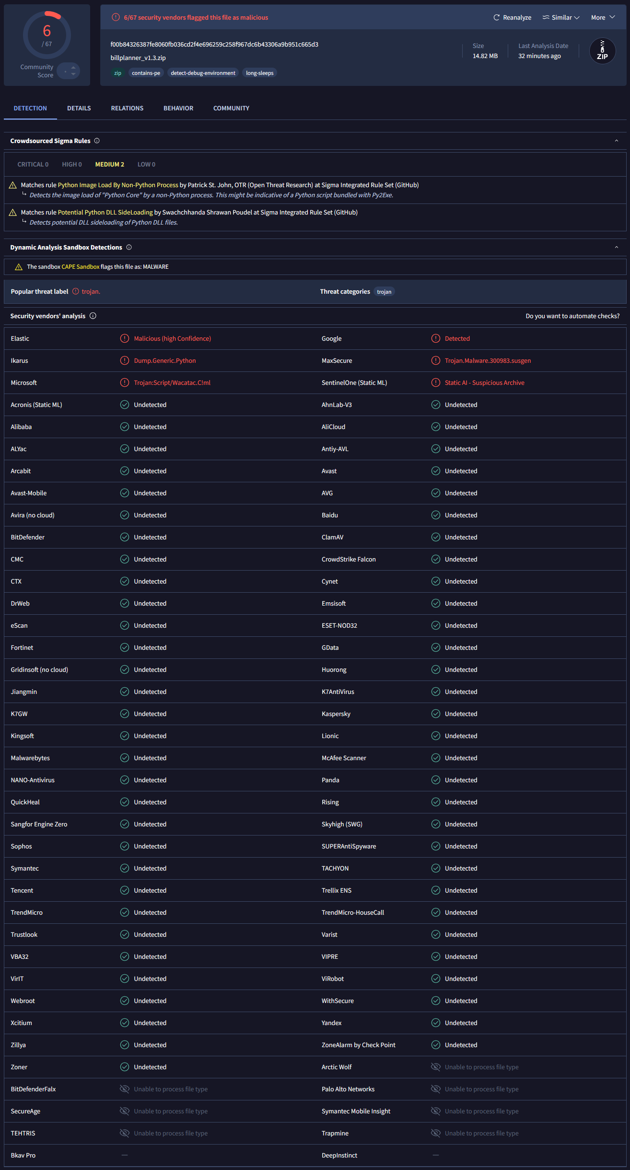Click alert icon in the malicious flagged banner
Image resolution: width=630 pixels, height=1170 pixels.
pyautogui.click(x=116, y=17)
